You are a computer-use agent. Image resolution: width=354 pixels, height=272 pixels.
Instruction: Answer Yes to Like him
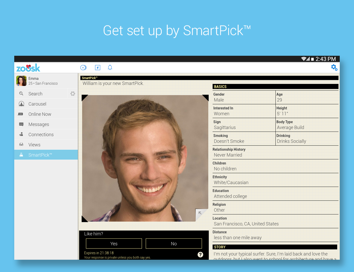[114, 243]
